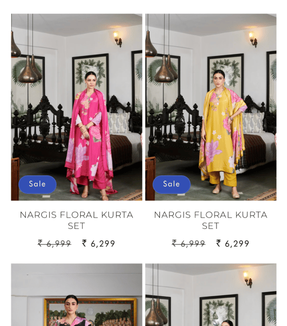
Task: Click the wall lamp in bottom-right product image
Action: pos(247,279)
